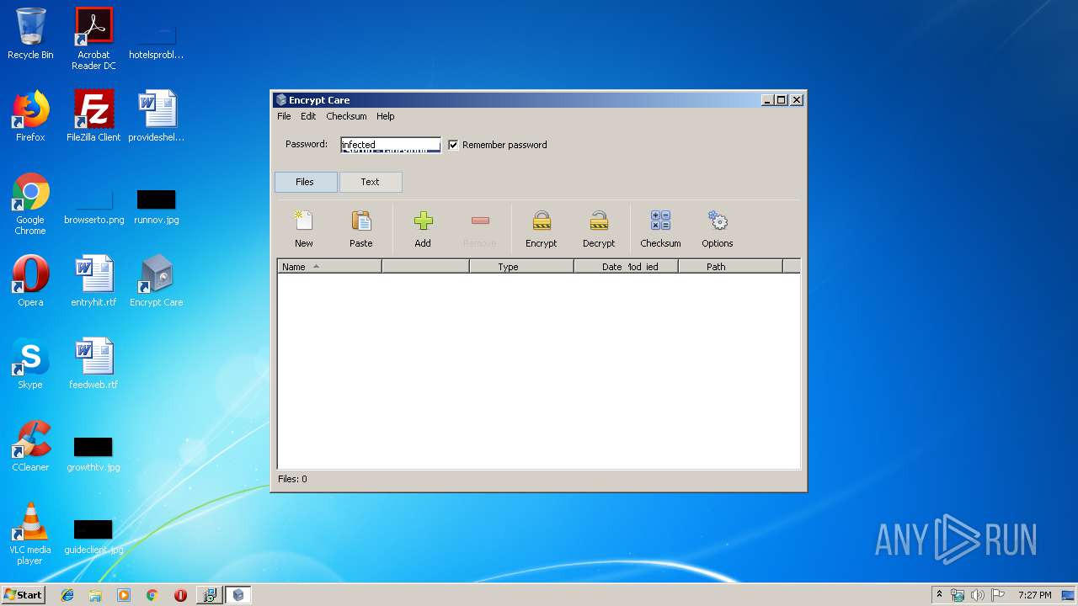Image resolution: width=1078 pixels, height=606 pixels.
Task: Sort by the Path column header
Action: pos(730,267)
